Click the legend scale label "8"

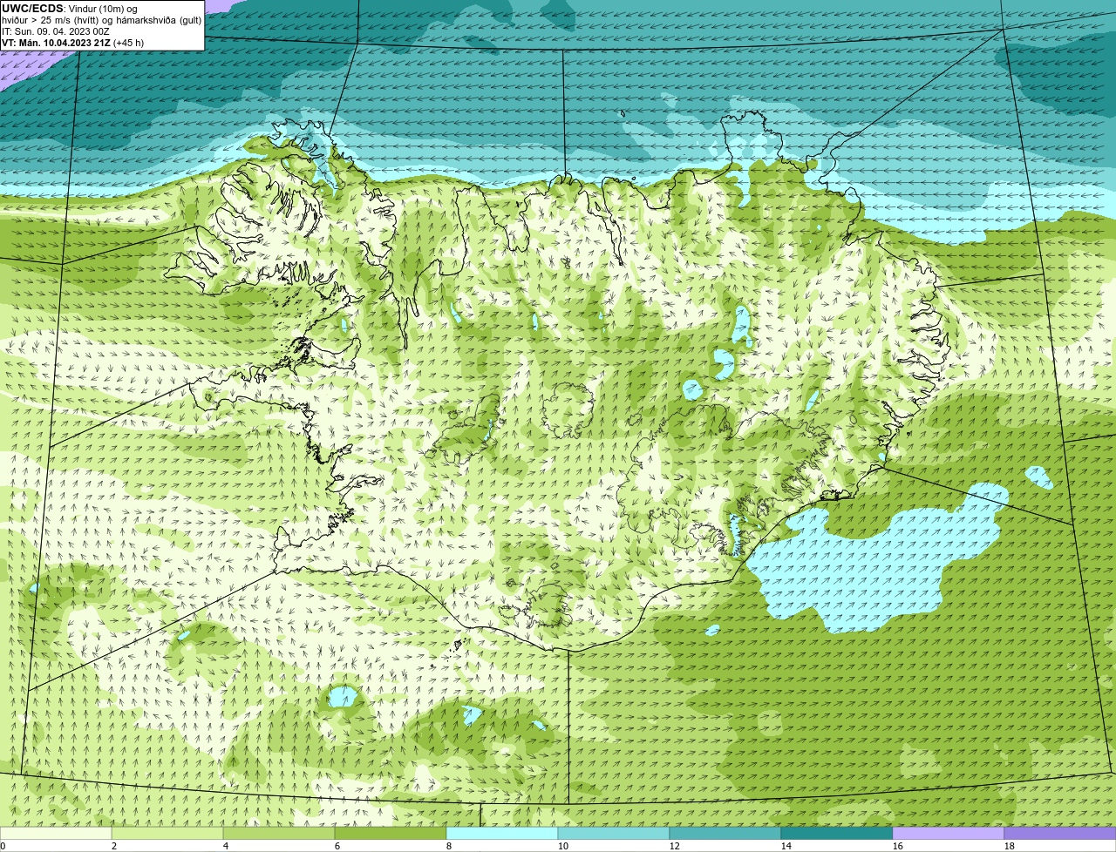point(448,846)
